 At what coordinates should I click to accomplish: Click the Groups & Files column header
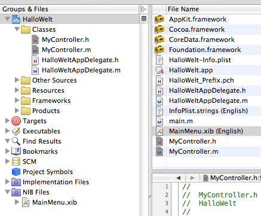(69, 9)
